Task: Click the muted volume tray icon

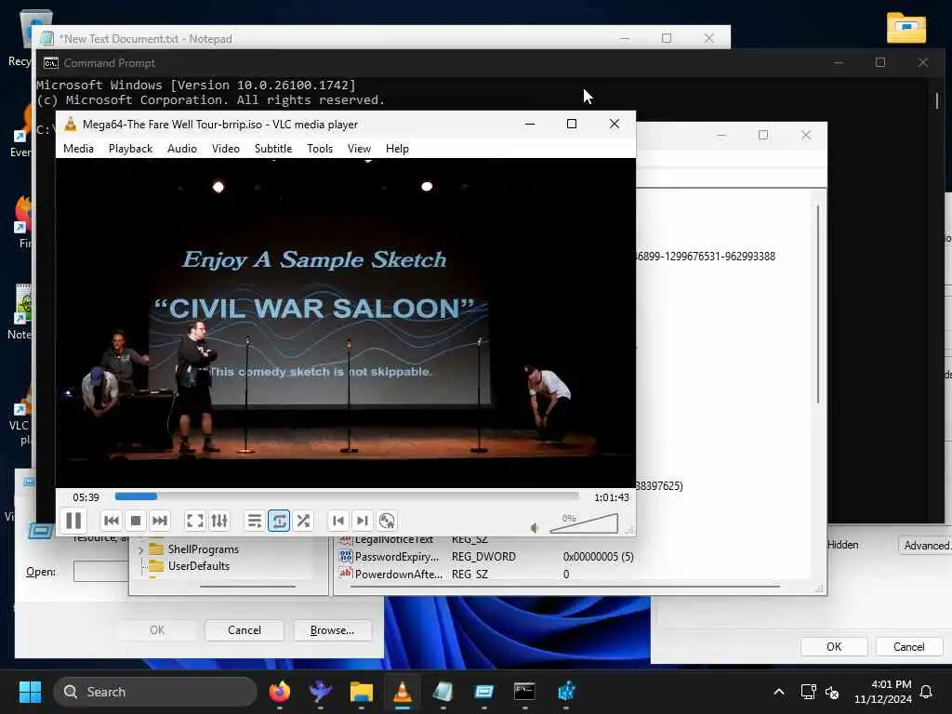Action: click(832, 692)
